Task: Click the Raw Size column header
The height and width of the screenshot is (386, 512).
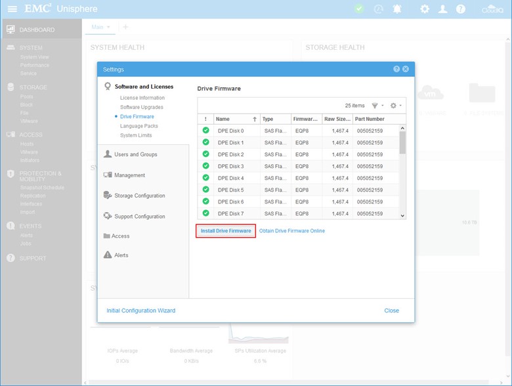Action: point(337,119)
